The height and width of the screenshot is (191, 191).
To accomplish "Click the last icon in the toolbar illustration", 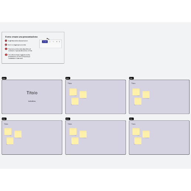I will tap(59, 42).
